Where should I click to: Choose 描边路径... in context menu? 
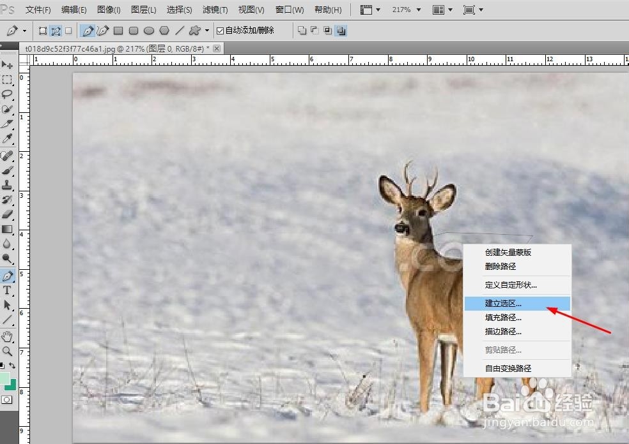click(517, 332)
